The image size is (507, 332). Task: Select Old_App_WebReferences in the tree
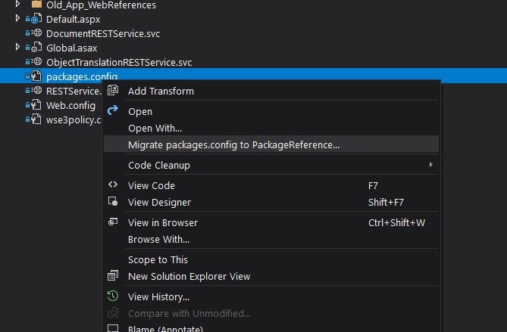pos(101,5)
